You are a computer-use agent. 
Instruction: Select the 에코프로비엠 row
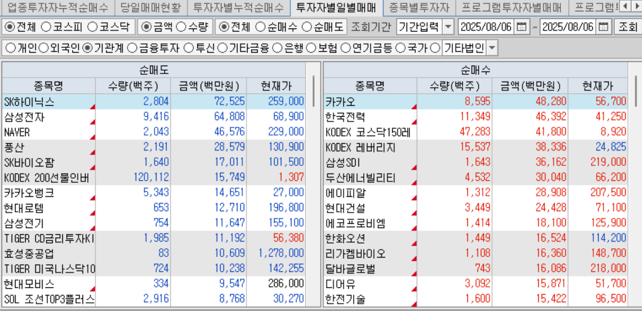click(x=475, y=223)
